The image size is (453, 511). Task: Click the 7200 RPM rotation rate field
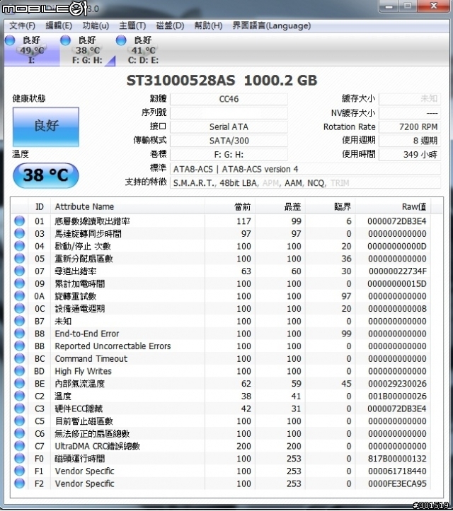point(410,127)
